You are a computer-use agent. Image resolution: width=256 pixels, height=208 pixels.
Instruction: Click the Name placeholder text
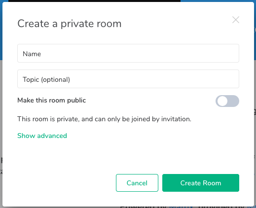pyautogui.click(x=32, y=54)
